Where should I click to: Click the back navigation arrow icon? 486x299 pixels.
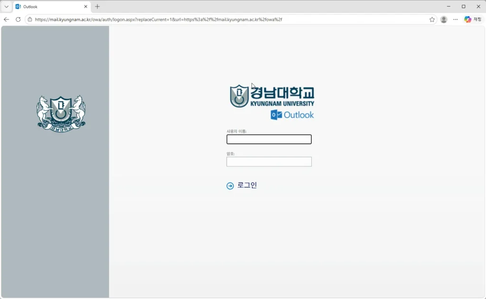[6, 19]
